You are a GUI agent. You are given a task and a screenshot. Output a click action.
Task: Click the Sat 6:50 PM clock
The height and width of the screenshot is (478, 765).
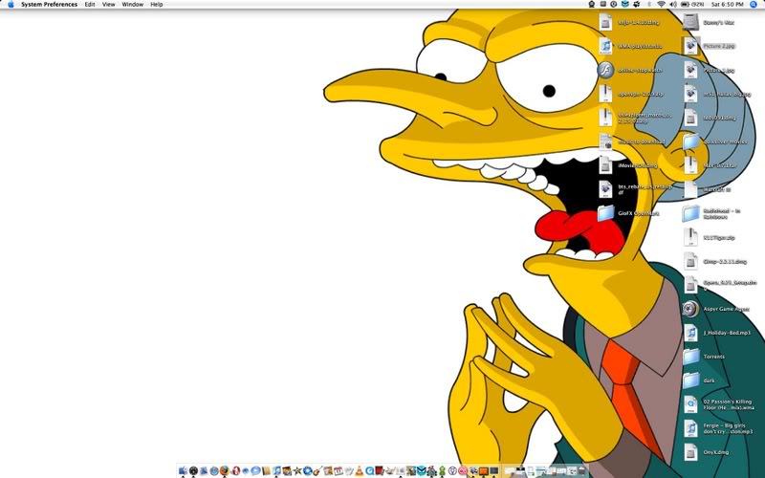point(728,4)
